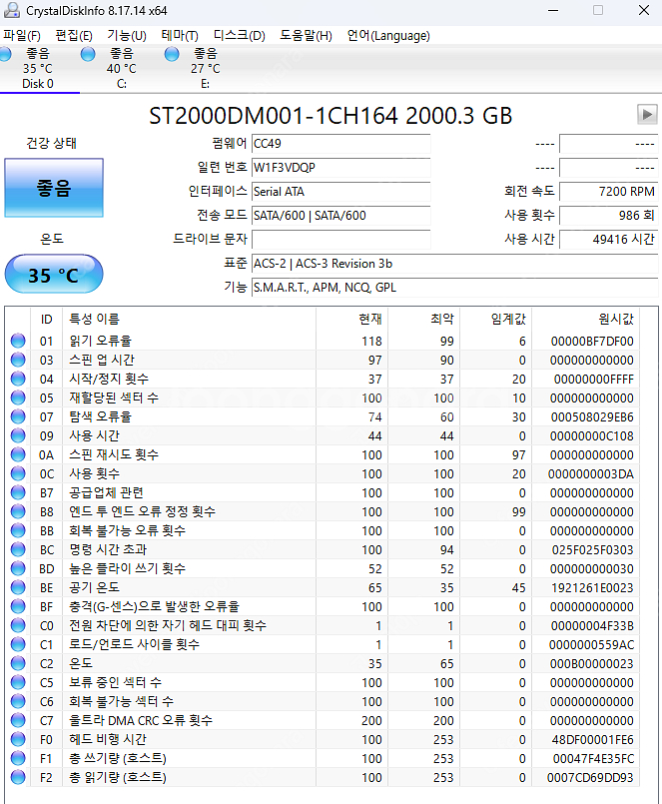Click the status icon of row C6 회복 불가능 섹터 수
The image size is (662, 804).
[x=18, y=701]
